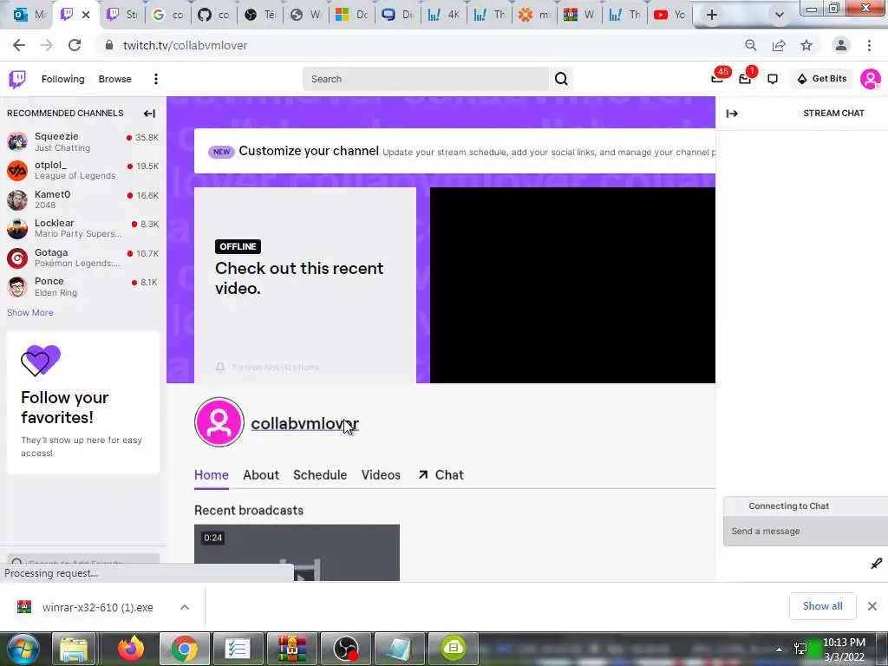Click the browser back arrow
This screenshot has width=888, height=666.
click(x=19, y=45)
